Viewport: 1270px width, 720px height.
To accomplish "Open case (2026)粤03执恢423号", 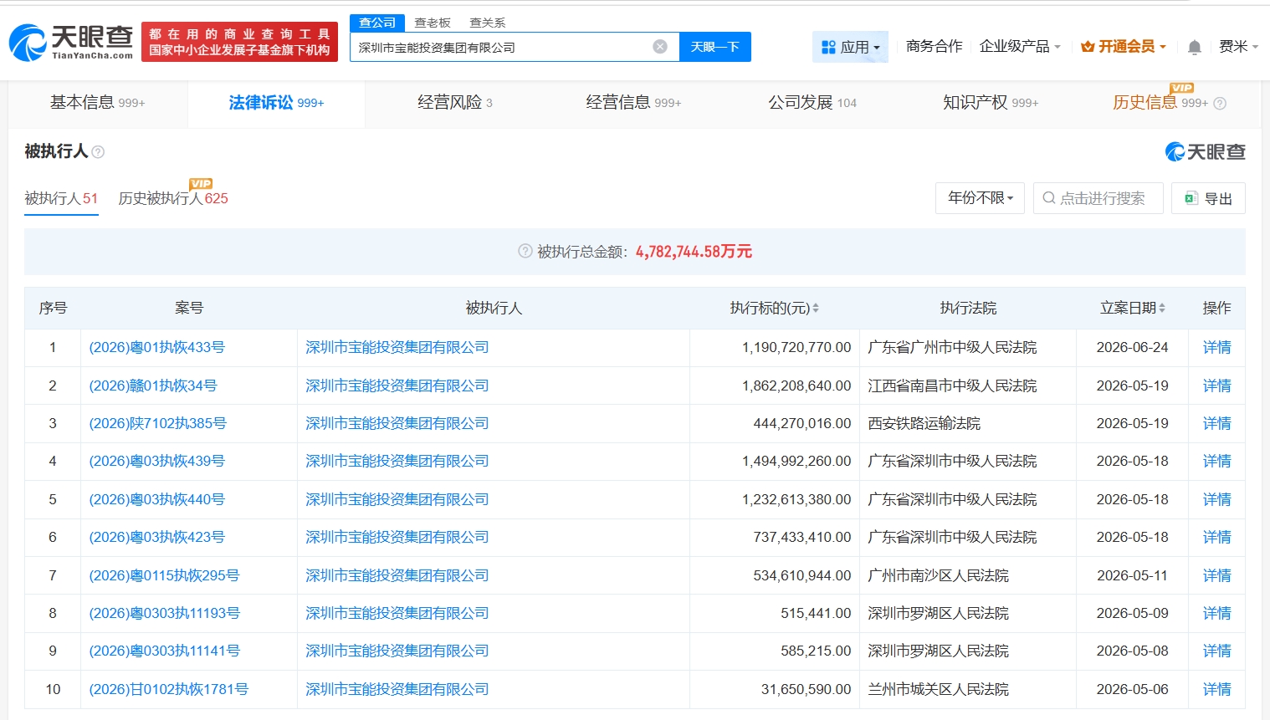I will [157, 538].
